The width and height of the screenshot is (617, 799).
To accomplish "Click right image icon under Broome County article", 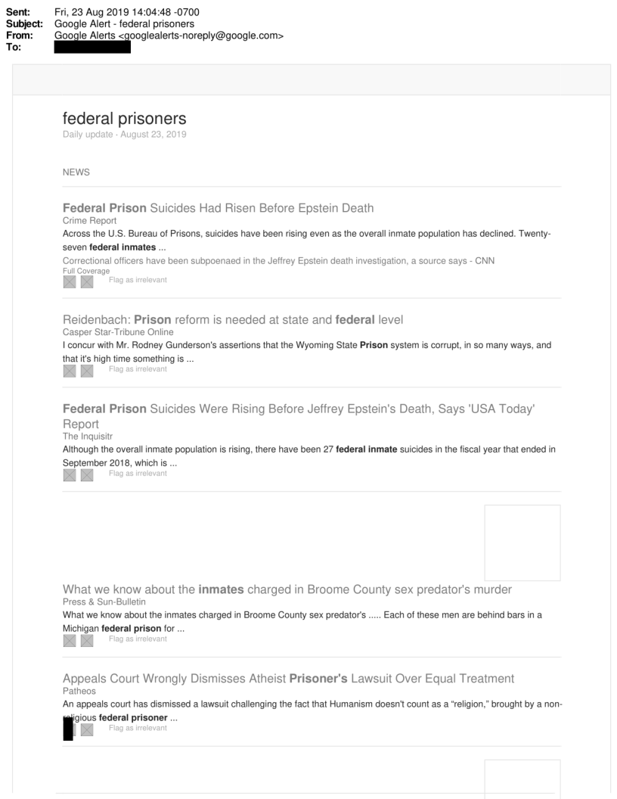I will (86, 640).
